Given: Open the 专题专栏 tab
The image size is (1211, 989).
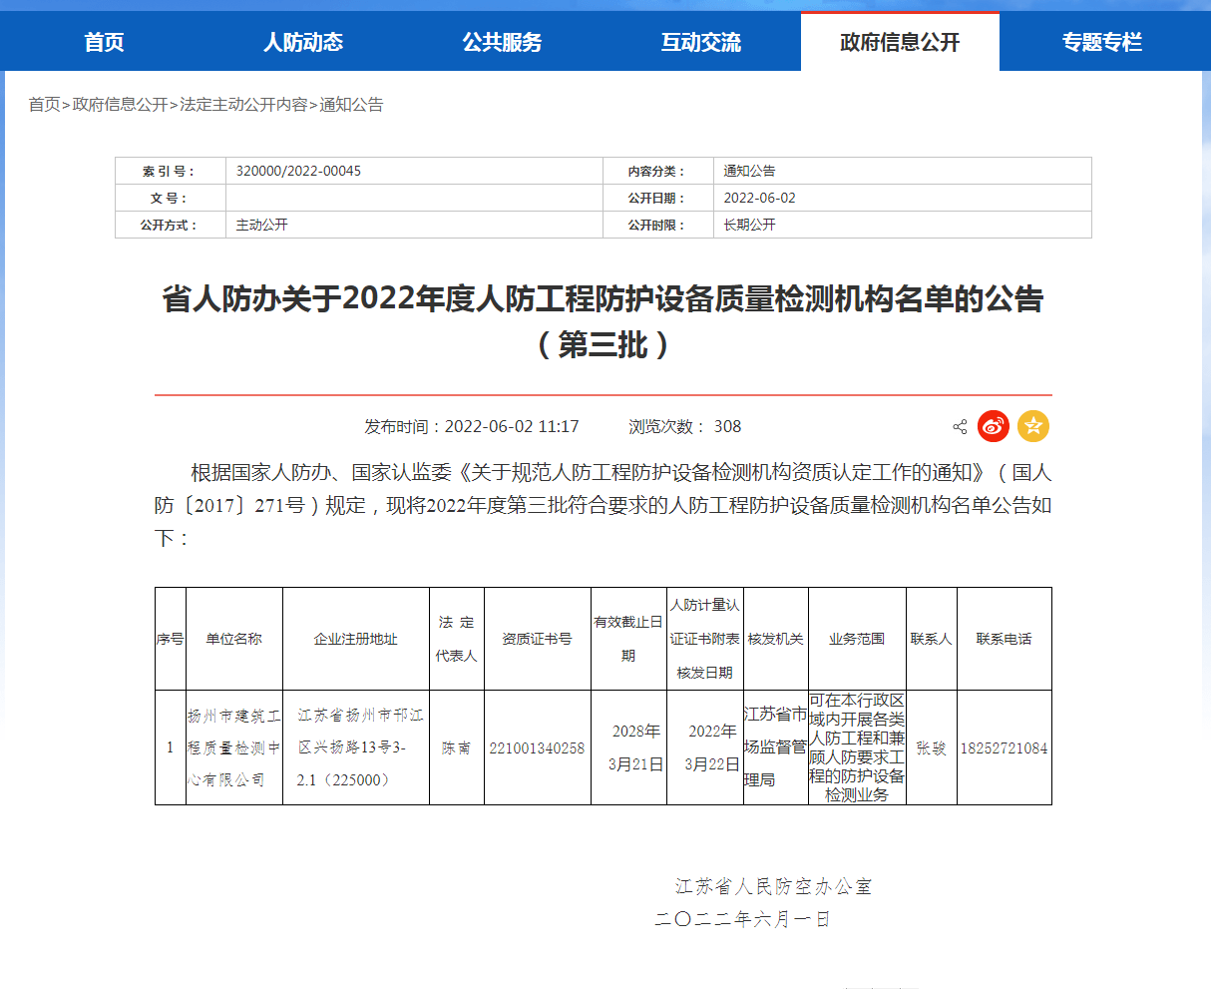Looking at the screenshot, I should coord(1102,42).
